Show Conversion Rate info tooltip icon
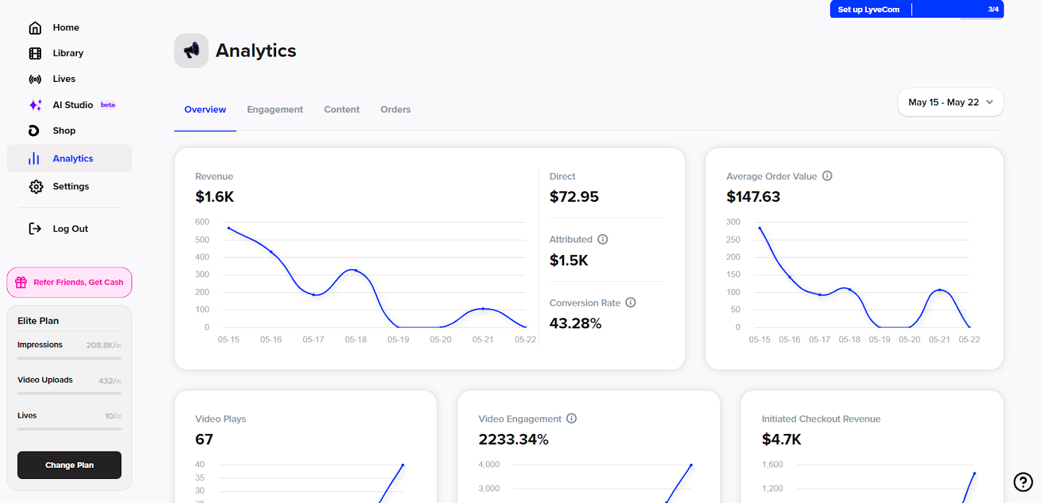This screenshot has width=1042, height=503. [630, 303]
